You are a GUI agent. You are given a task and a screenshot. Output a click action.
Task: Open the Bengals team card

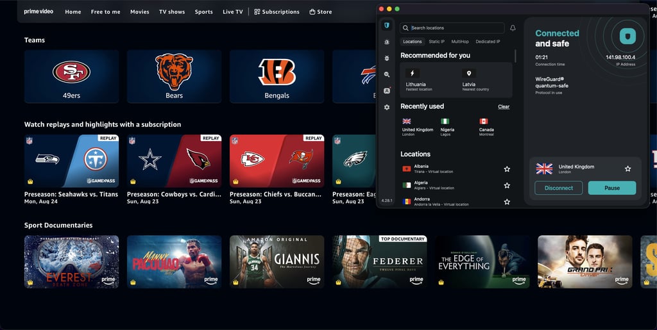277,76
